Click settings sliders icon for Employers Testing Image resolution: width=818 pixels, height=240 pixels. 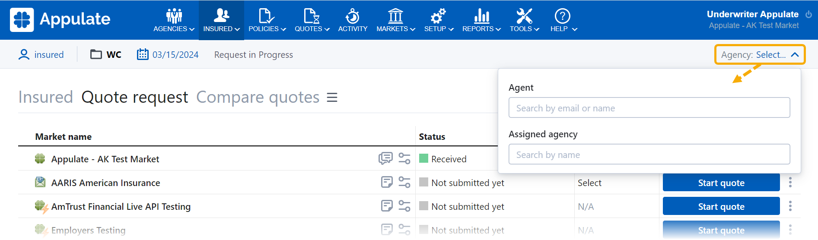[x=404, y=230]
